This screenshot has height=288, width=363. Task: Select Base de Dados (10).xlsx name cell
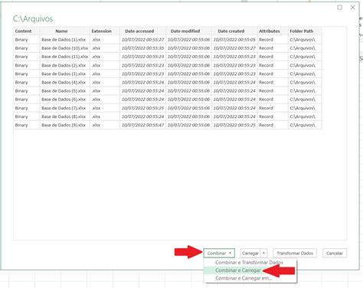(64, 48)
